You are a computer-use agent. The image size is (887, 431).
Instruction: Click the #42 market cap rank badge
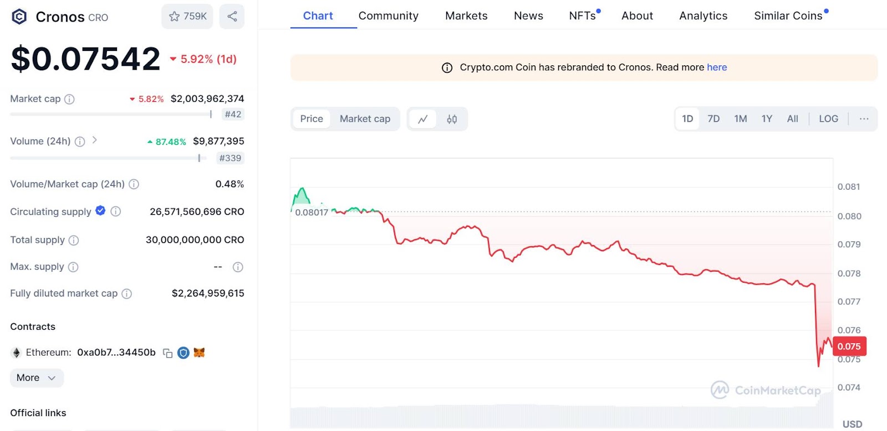[x=233, y=115]
